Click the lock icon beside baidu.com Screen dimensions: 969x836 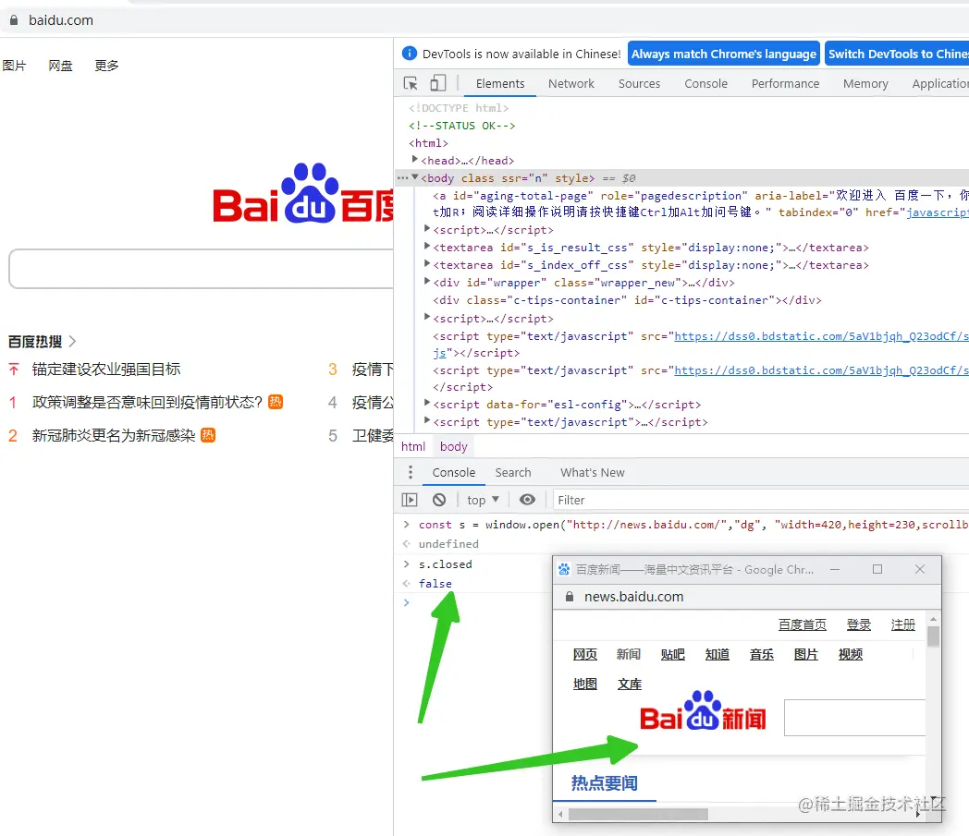14,19
